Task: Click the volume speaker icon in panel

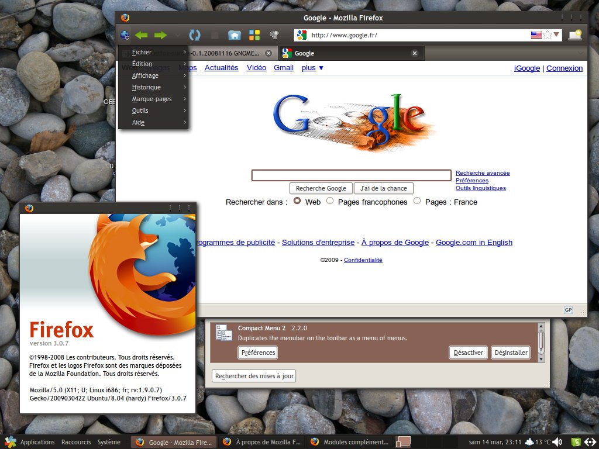Action: tap(557, 442)
